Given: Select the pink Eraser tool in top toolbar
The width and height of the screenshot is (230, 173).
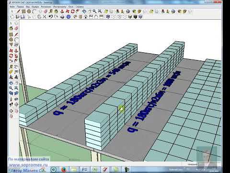Looking at the screenshot, I should [x=46, y=12].
